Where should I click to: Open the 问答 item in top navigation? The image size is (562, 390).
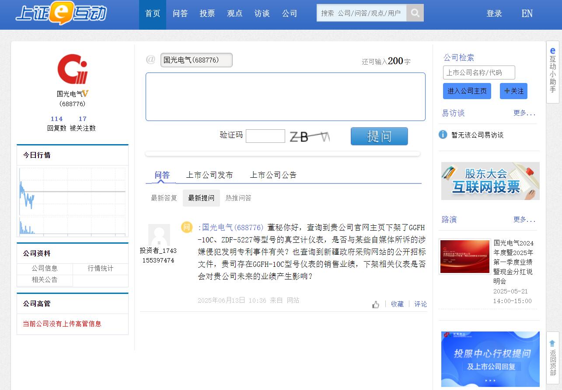coord(180,14)
